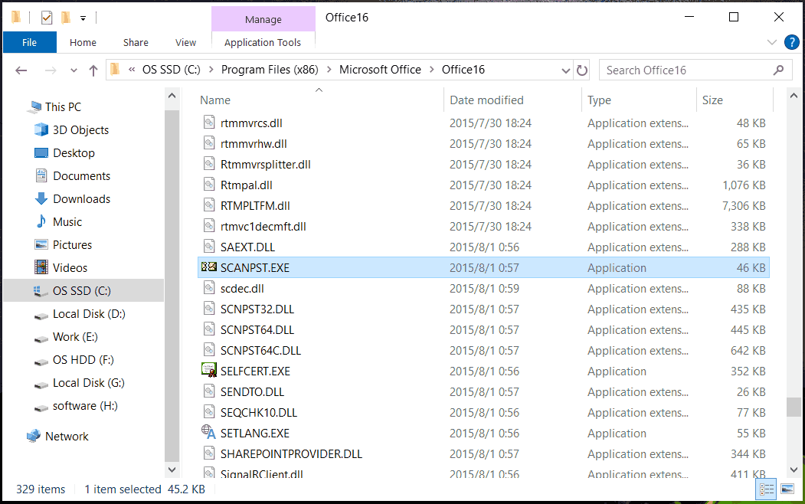Select the SHAREPOINTPROVIDER.DLL file
This screenshot has width=805, height=504.
[483, 453]
